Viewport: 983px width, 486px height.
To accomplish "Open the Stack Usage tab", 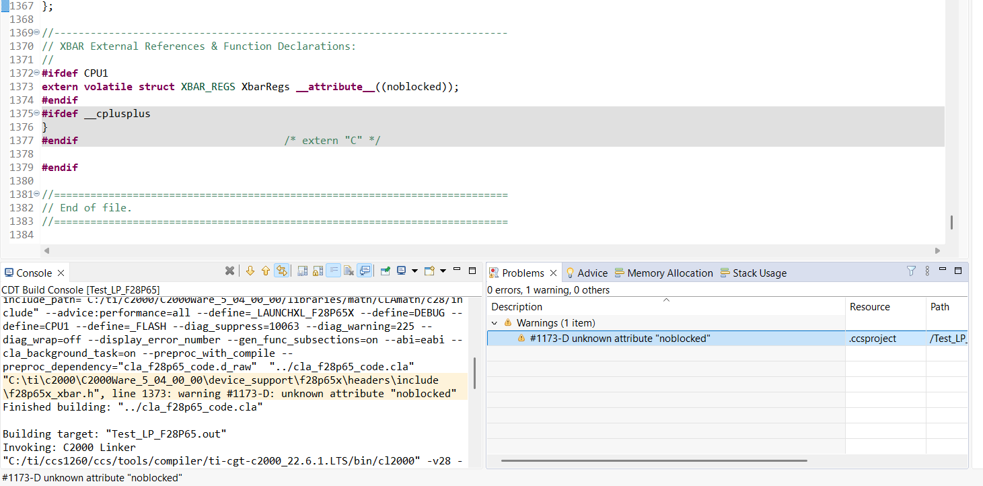I will pos(753,273).
